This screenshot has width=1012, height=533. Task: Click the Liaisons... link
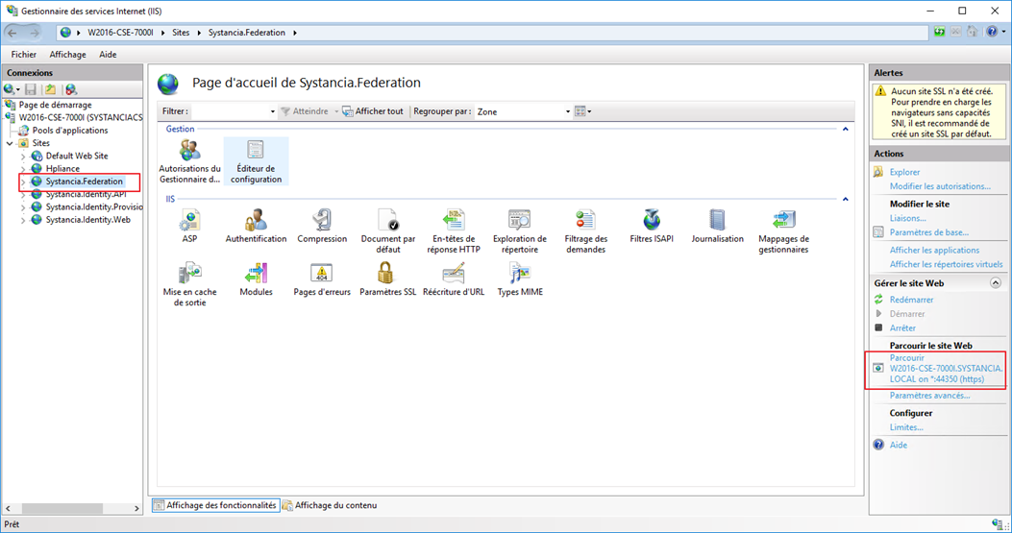point(907,218)
